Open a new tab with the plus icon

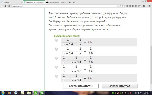coord(70,3)
